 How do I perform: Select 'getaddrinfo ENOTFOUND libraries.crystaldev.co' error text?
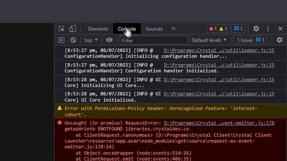coord(126,129)
